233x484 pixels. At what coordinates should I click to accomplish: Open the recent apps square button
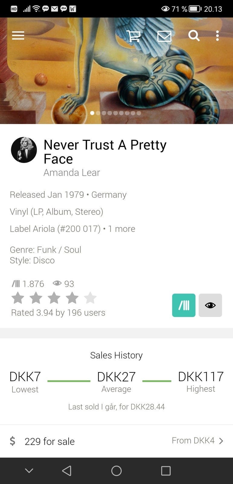(x=166, y=471)
